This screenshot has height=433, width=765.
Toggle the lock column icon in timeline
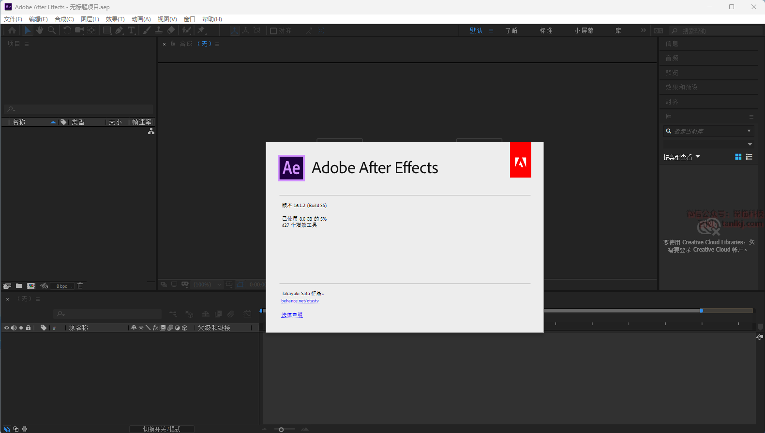pyautogui.click(x=29, y=328)
